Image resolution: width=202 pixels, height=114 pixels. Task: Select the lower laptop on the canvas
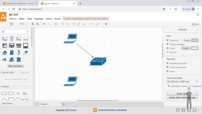[x=70, y=81]
